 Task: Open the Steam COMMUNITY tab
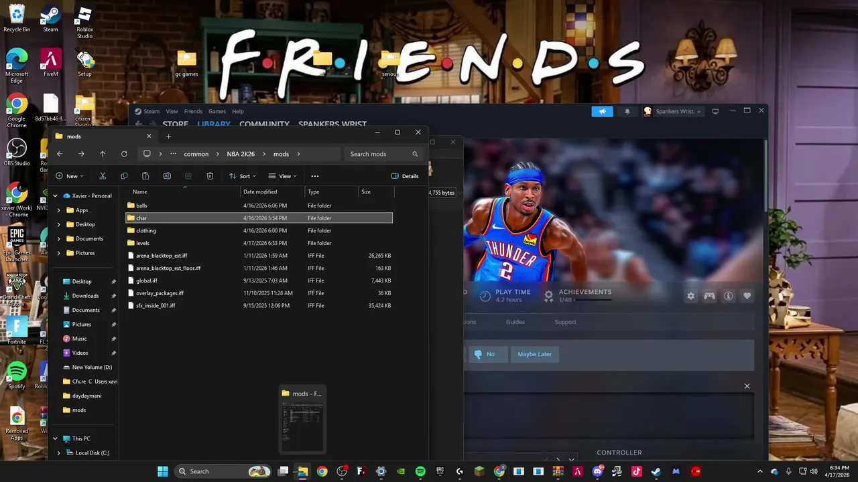[264, 124]
